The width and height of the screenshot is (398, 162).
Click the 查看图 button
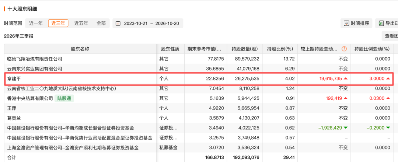pos(390,36)
